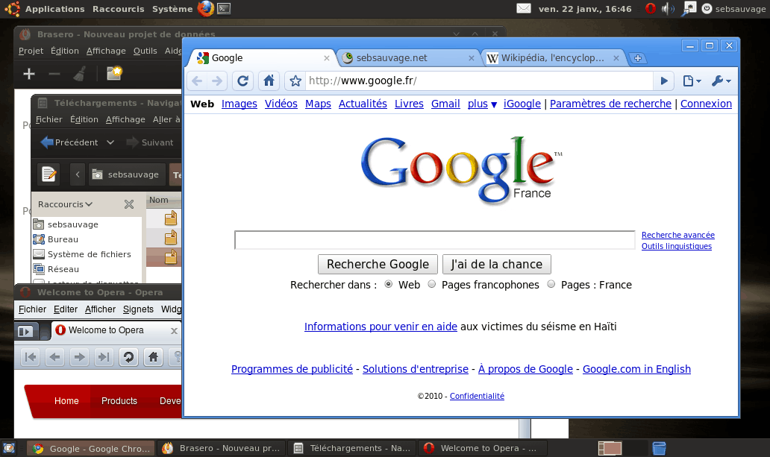Click the Confidentialité link
This screenshot has width=770, height=457.
coord(477,396)
